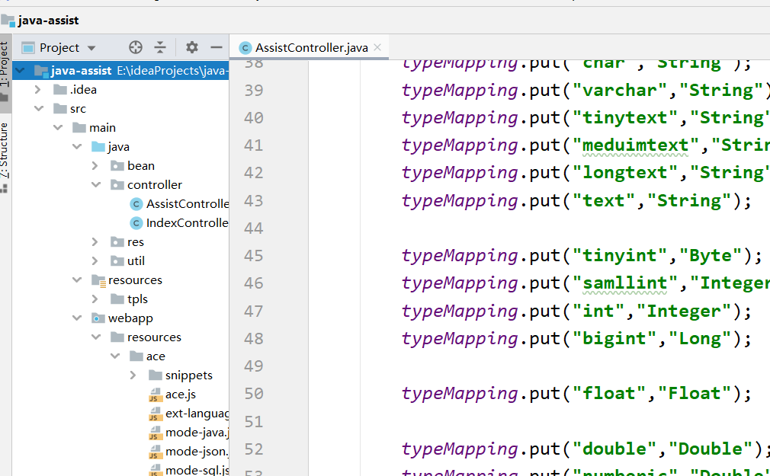Click the webapp resources folder icon
Screen dimensions: 770x476
click(x=117, y=337)
